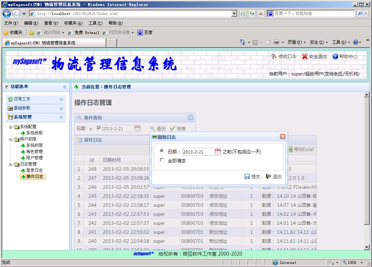The width and height of the screenshot is (372, 267).
Task: Open the 页面(P) dropdown menu
Action: 297,42
